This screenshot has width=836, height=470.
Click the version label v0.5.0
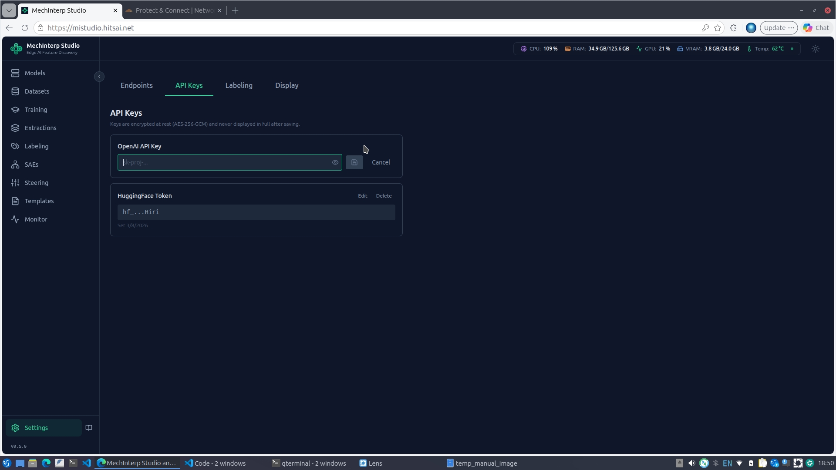(x=19, y=446)
